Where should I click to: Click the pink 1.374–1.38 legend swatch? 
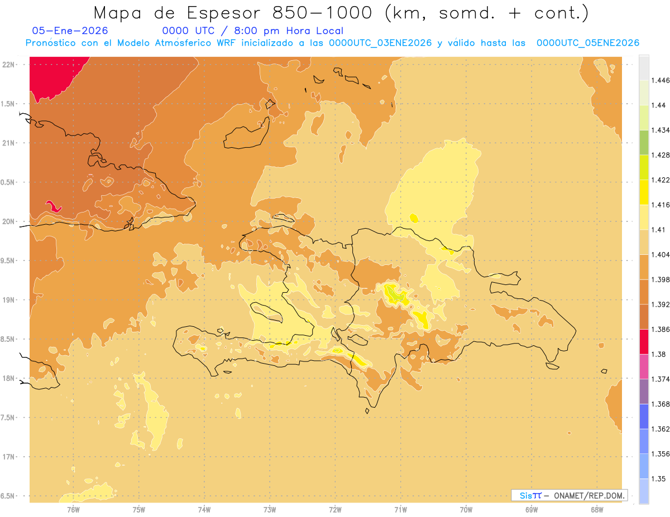coord(644,366)
